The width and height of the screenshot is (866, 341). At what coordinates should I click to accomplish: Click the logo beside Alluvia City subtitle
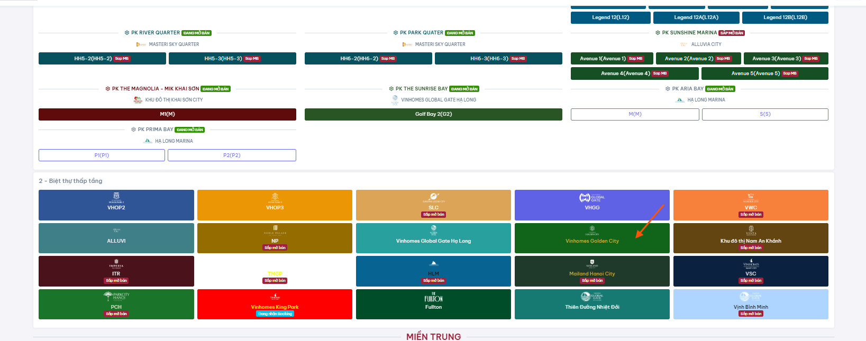coord(684,44)
